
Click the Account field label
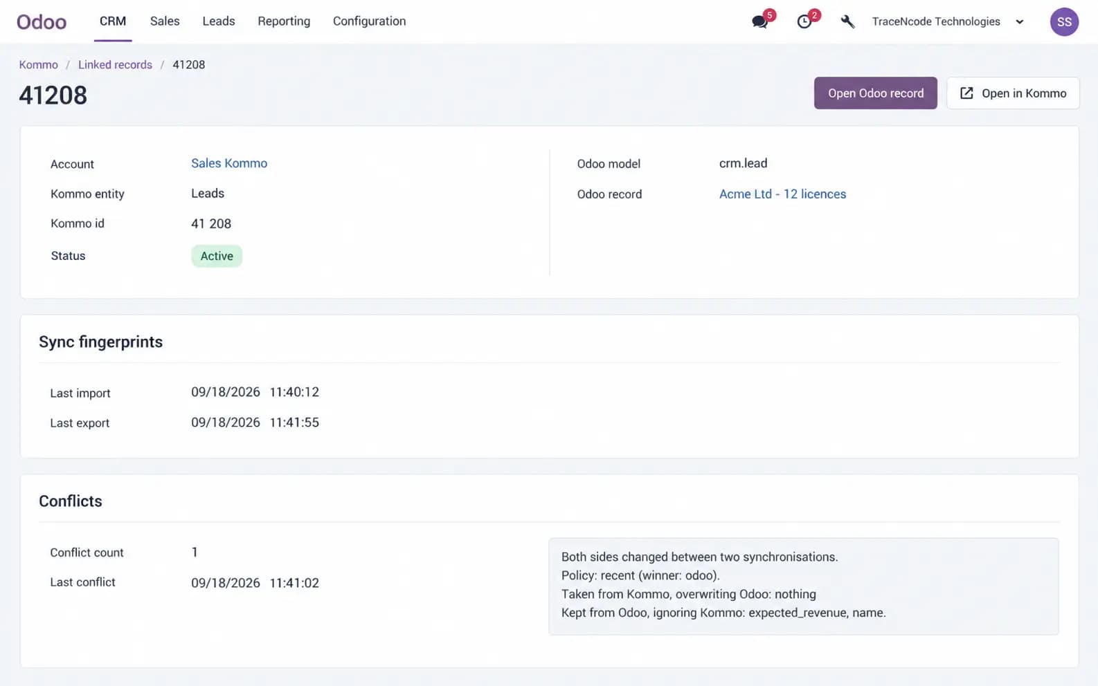point(72,164)
